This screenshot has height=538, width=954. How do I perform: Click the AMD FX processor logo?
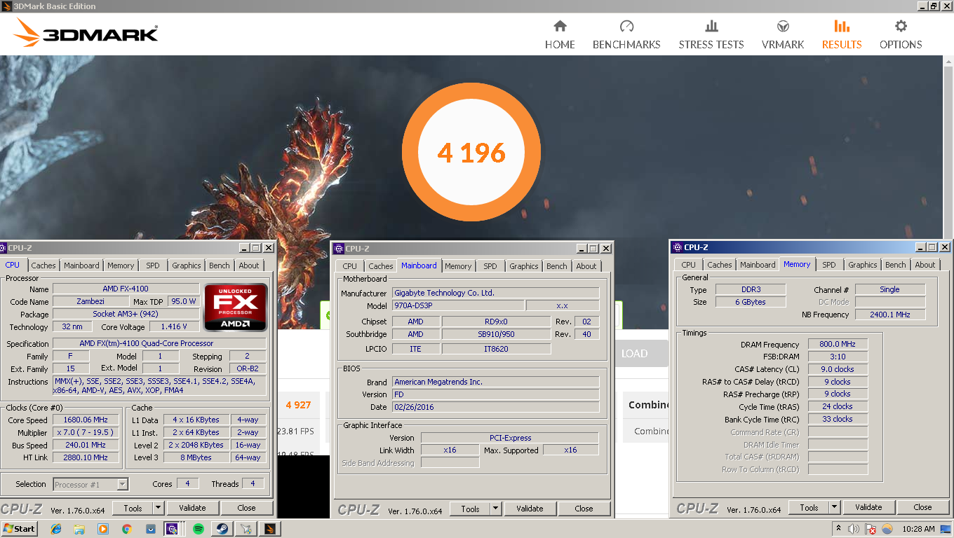pyautogui.click(x=236, y=307)
